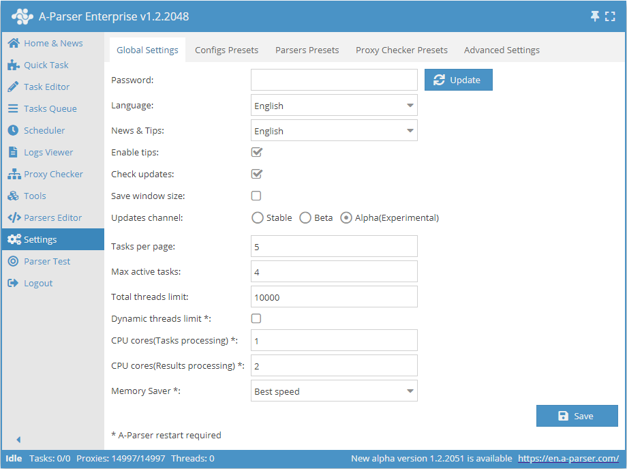Screen dimensions: 627x469
Task: Open the Advanced Settings tab
Action: pyautogui.click(x=502, y=50)
